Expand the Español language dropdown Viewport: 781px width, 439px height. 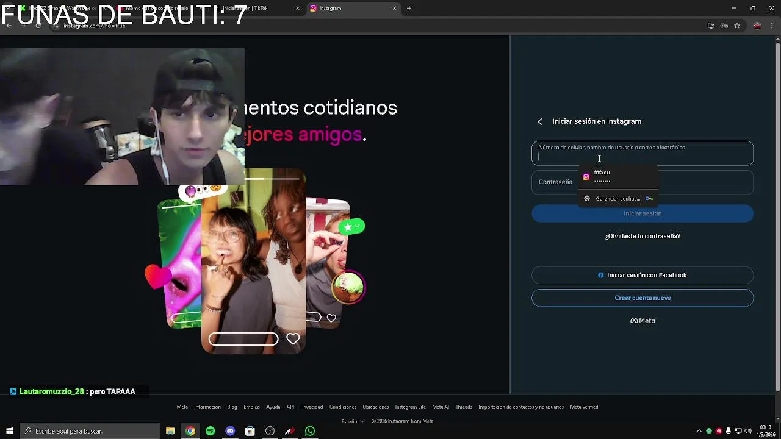353,421
